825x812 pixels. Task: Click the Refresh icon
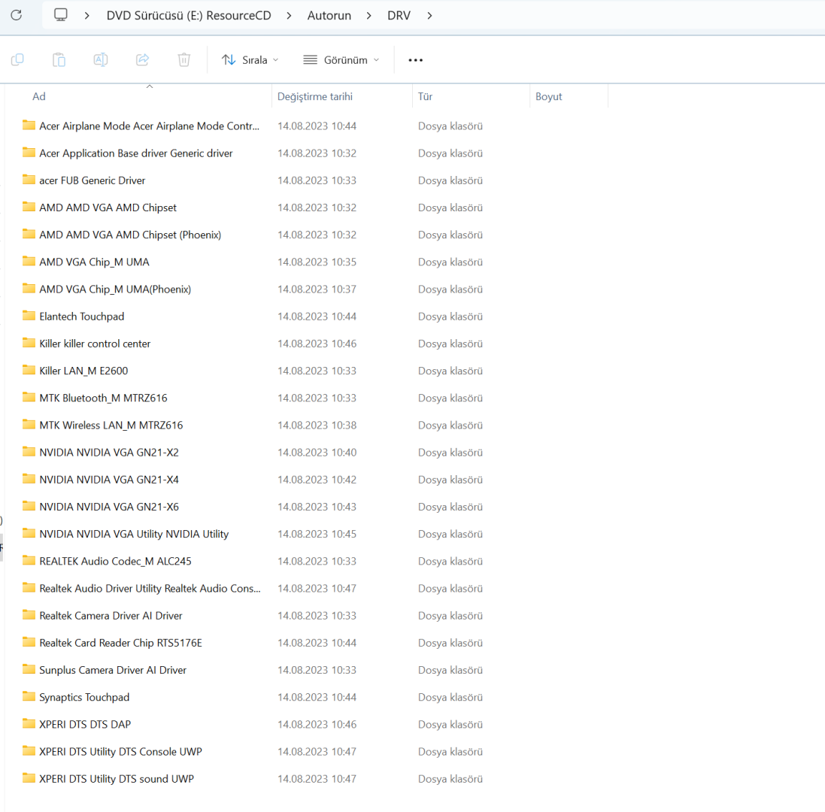17,15
